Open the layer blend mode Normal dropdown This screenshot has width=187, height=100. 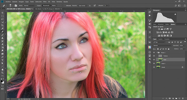(x=163, y=46)
